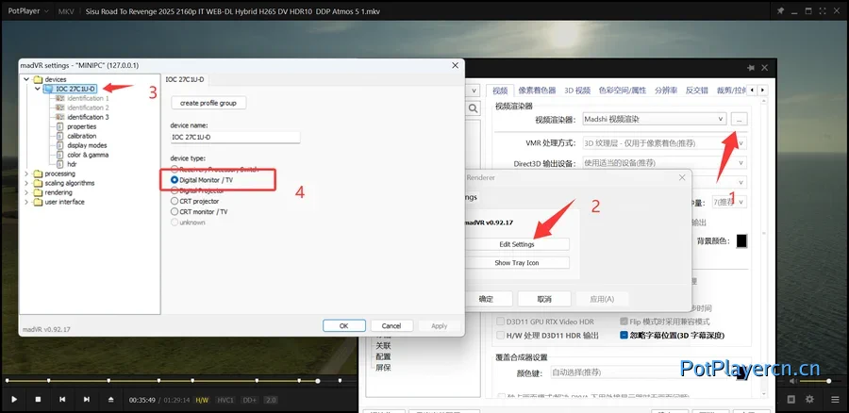Switch to the 3D 视频 tab
The height and width of the screenshot is (413, 849).
point(577,91)
